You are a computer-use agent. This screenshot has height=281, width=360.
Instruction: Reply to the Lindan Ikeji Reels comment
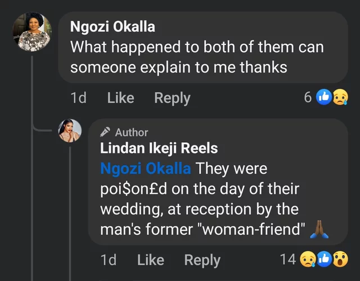pyautogui.click(x=202, y=260)
